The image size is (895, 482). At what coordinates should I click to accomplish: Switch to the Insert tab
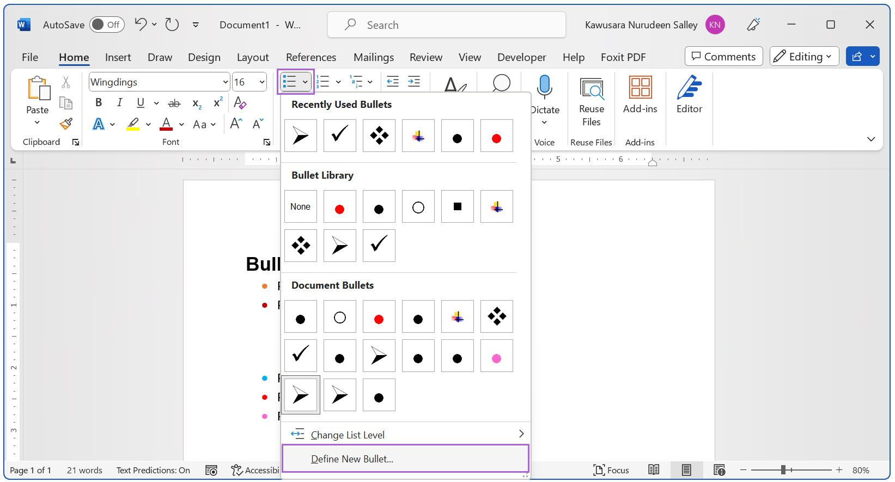tap(118, 57)
